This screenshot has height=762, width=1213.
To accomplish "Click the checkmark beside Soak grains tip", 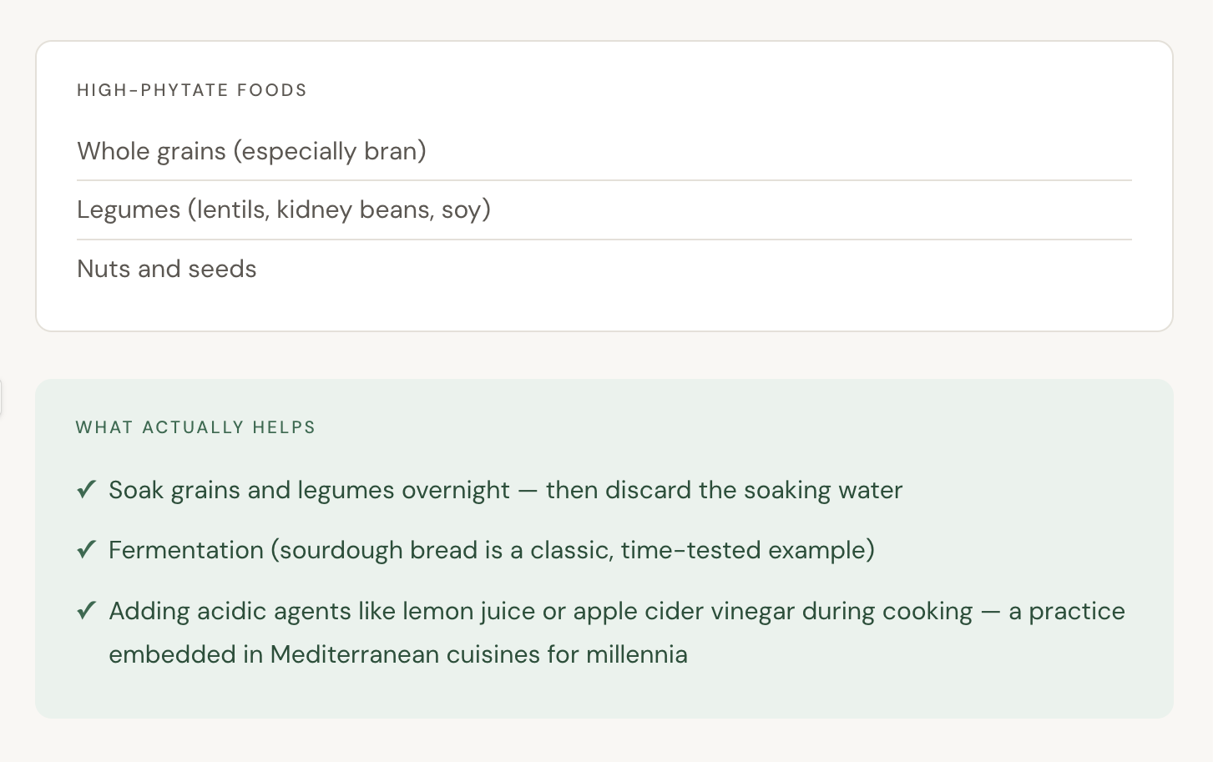I will pos(86,490).
